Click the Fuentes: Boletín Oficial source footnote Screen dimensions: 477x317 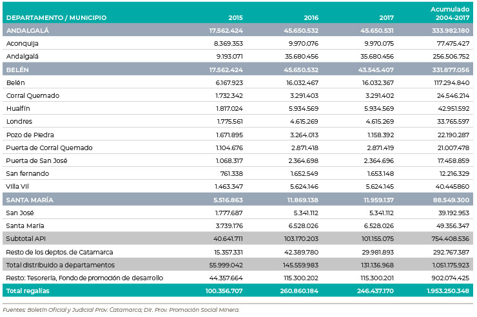point(121,310)
